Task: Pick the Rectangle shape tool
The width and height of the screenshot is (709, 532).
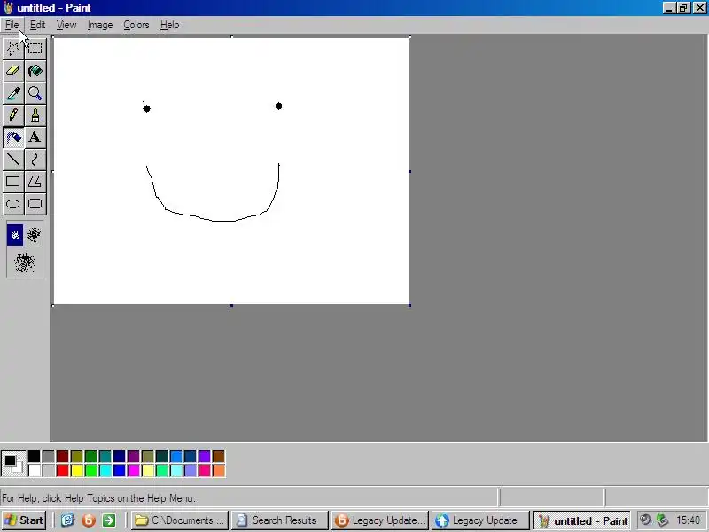Action: [x=13, y=182]
